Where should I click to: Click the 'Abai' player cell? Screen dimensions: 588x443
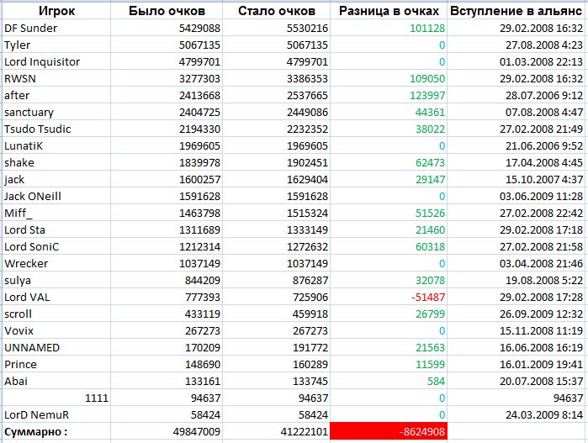click(x=56, y=381)
